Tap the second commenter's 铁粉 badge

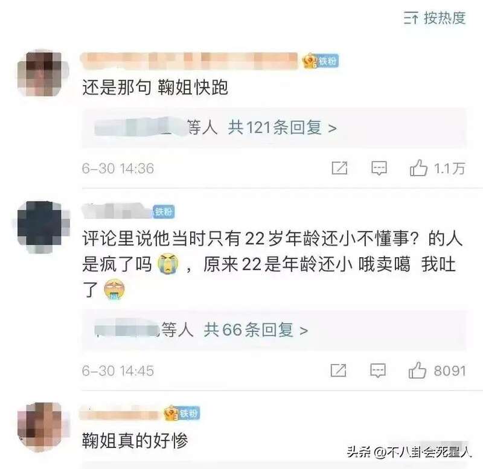click(x=164, y=211)
